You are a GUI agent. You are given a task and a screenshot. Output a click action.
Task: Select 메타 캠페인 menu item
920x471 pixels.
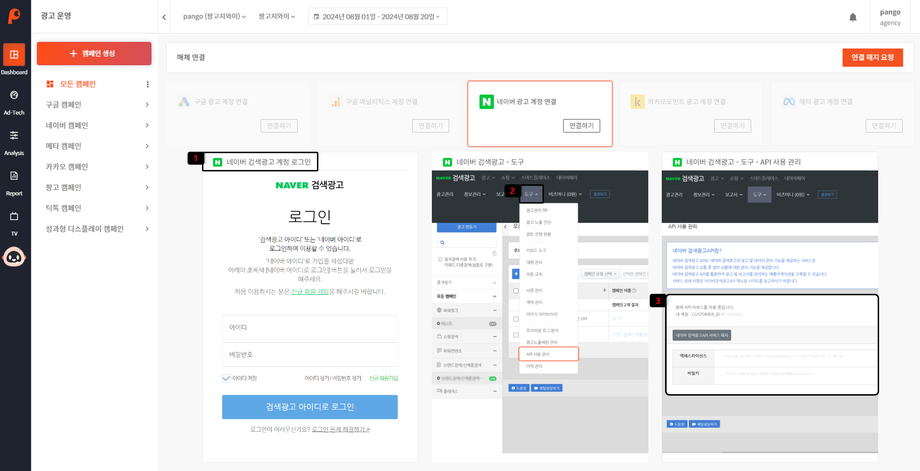point(63,146)
